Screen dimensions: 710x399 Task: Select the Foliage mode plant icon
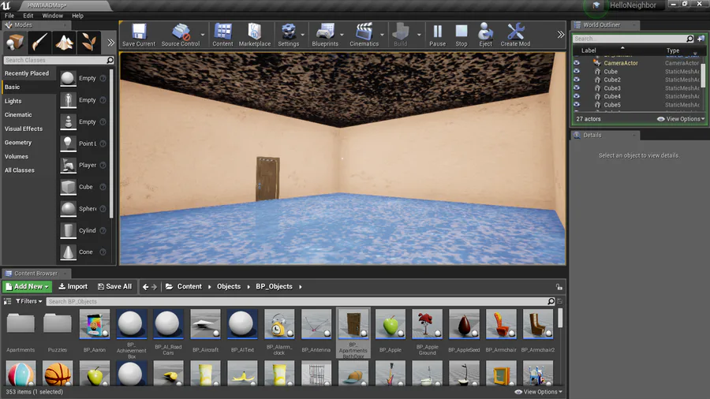88,43
